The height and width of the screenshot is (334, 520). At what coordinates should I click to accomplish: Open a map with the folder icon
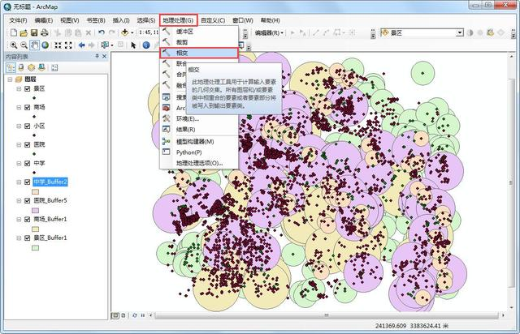(x=24, y=32)
